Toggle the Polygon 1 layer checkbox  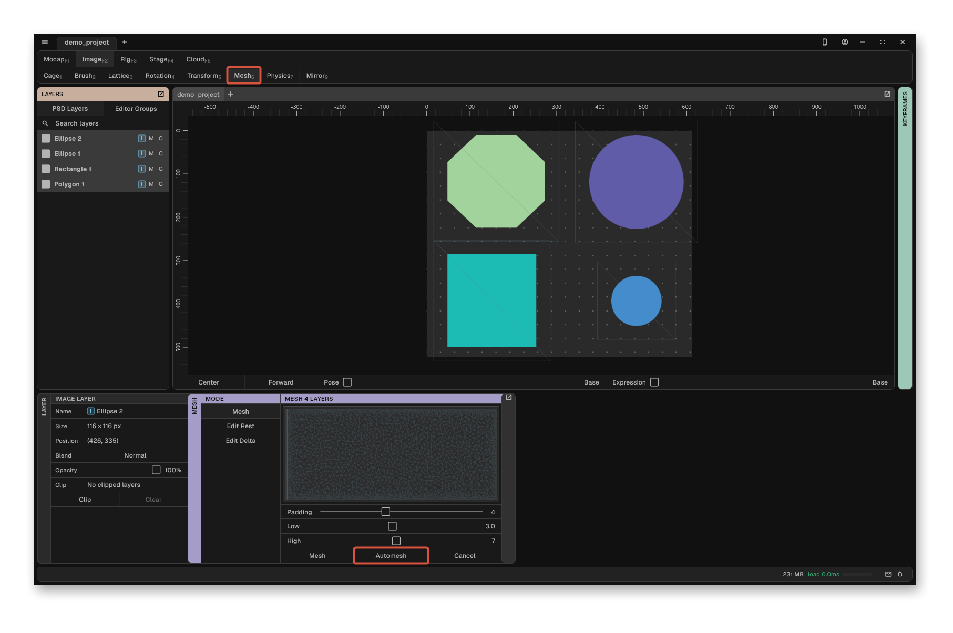[46, 184]
